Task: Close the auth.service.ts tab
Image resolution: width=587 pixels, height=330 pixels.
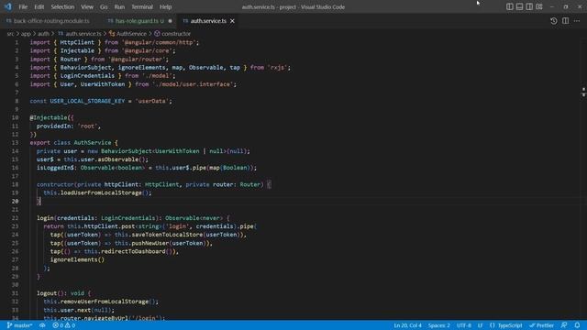Action: click(x=232, y=21)
